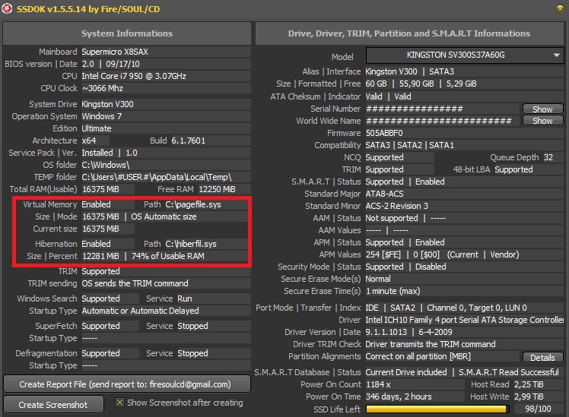This screenshot has width=569, height=417.
Task: Click OS Automatic size mode text
Action: 164,216
